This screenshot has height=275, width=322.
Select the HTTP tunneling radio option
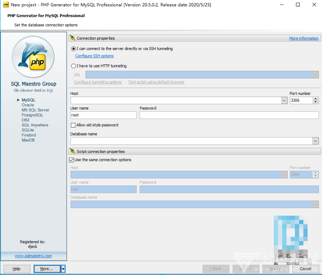[x=73, y=66]
